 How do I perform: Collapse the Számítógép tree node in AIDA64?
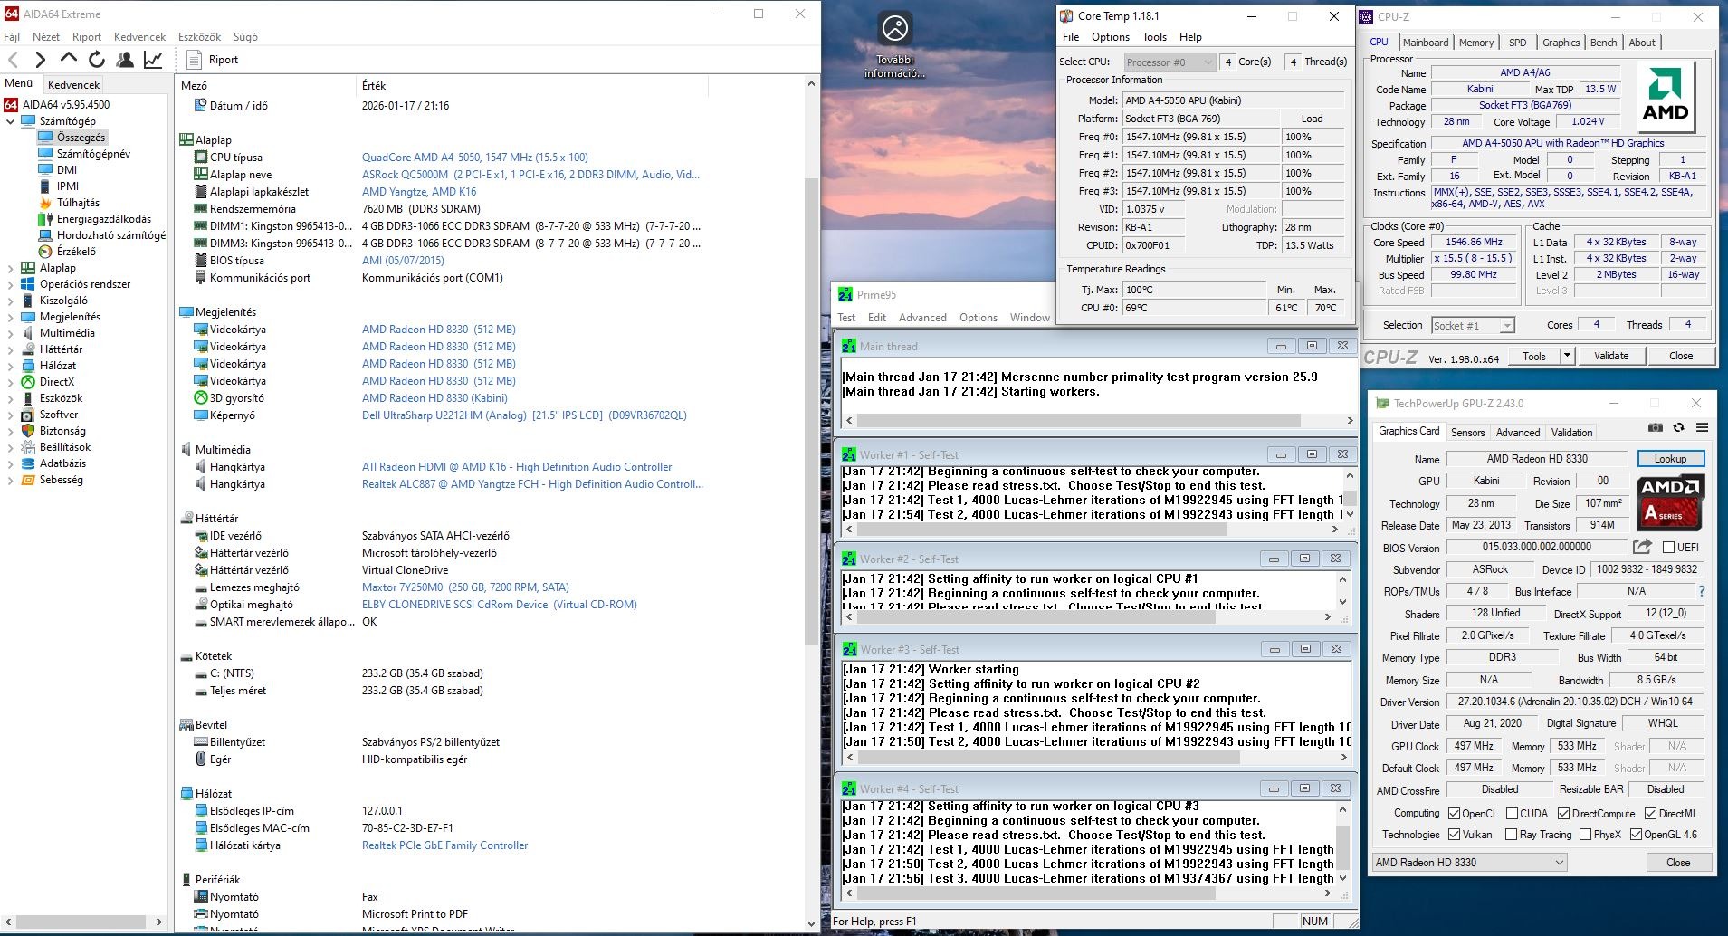(x=11, y=121)
